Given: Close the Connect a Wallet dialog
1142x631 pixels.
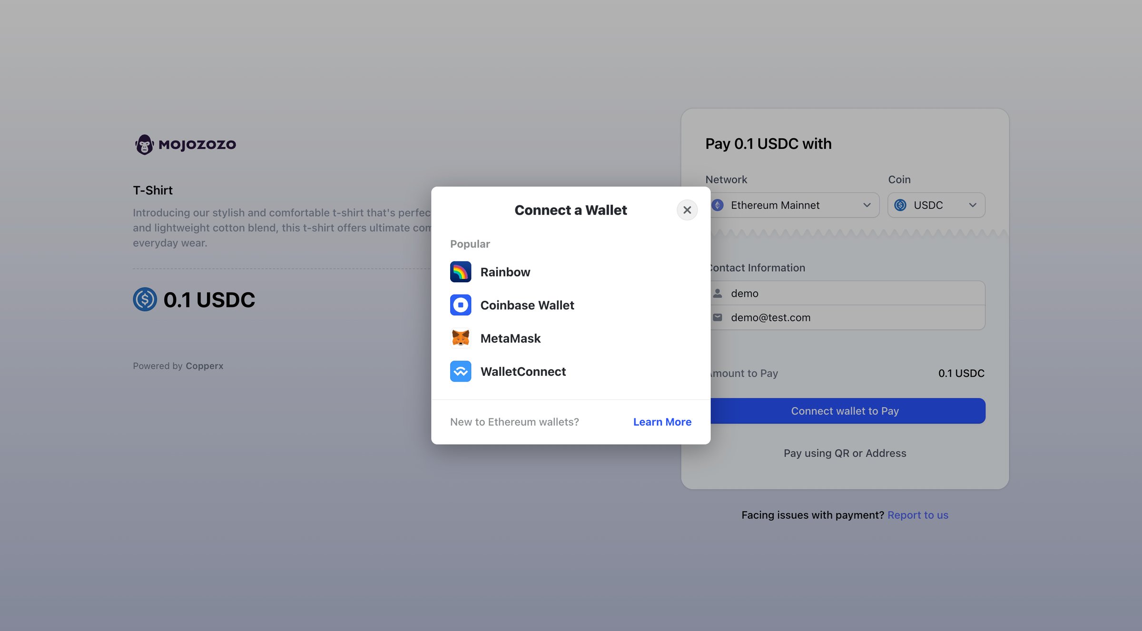Looking at the screenshot, I should click(x=687, y=210).
